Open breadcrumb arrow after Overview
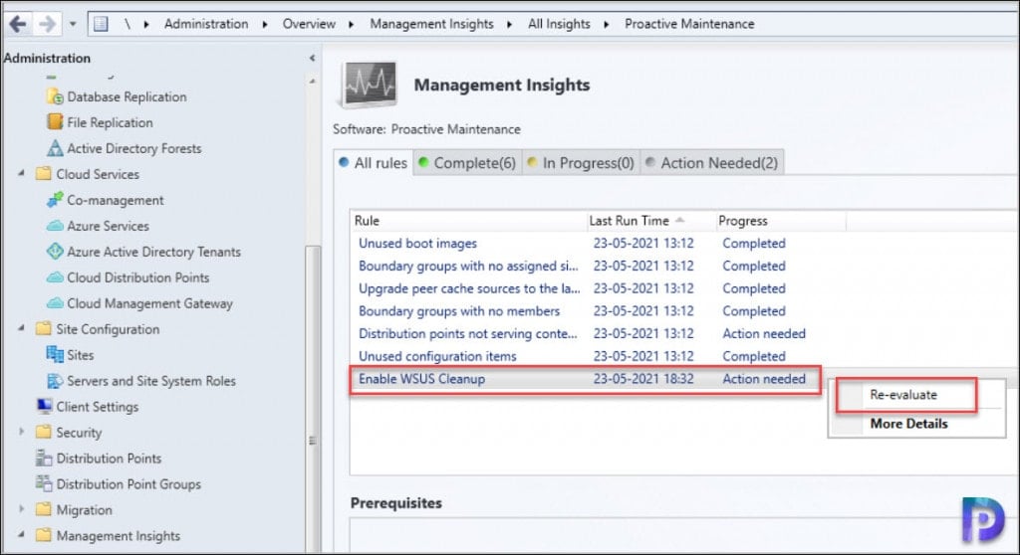Viewport: 1020px width, 555px height. (x=352, y=25)
